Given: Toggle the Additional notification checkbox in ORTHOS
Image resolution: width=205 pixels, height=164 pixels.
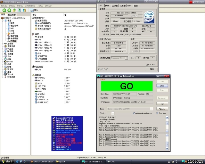Looking at the screenshot, I should point(134,113).
